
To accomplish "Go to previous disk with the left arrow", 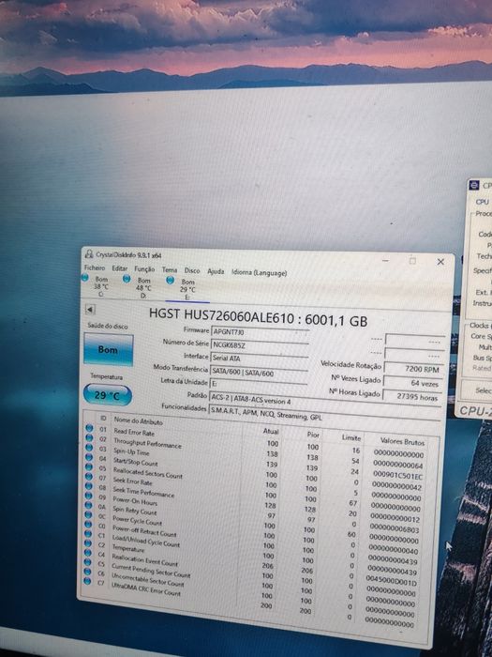I will point(90,309).
